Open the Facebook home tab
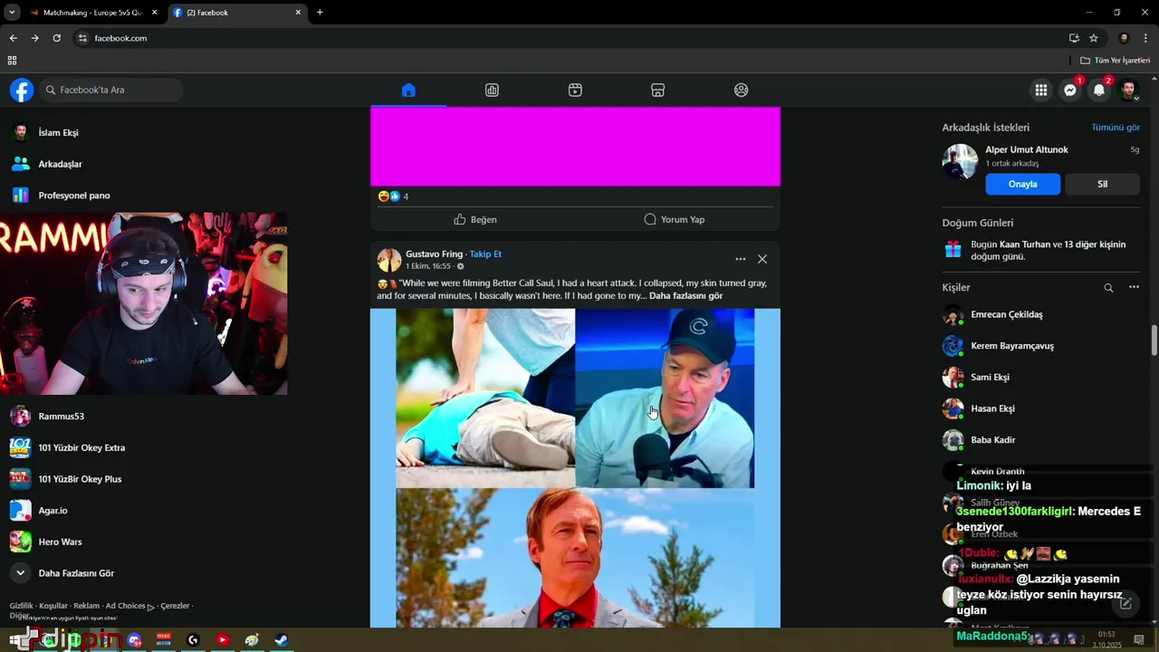 tap(408, 90)
